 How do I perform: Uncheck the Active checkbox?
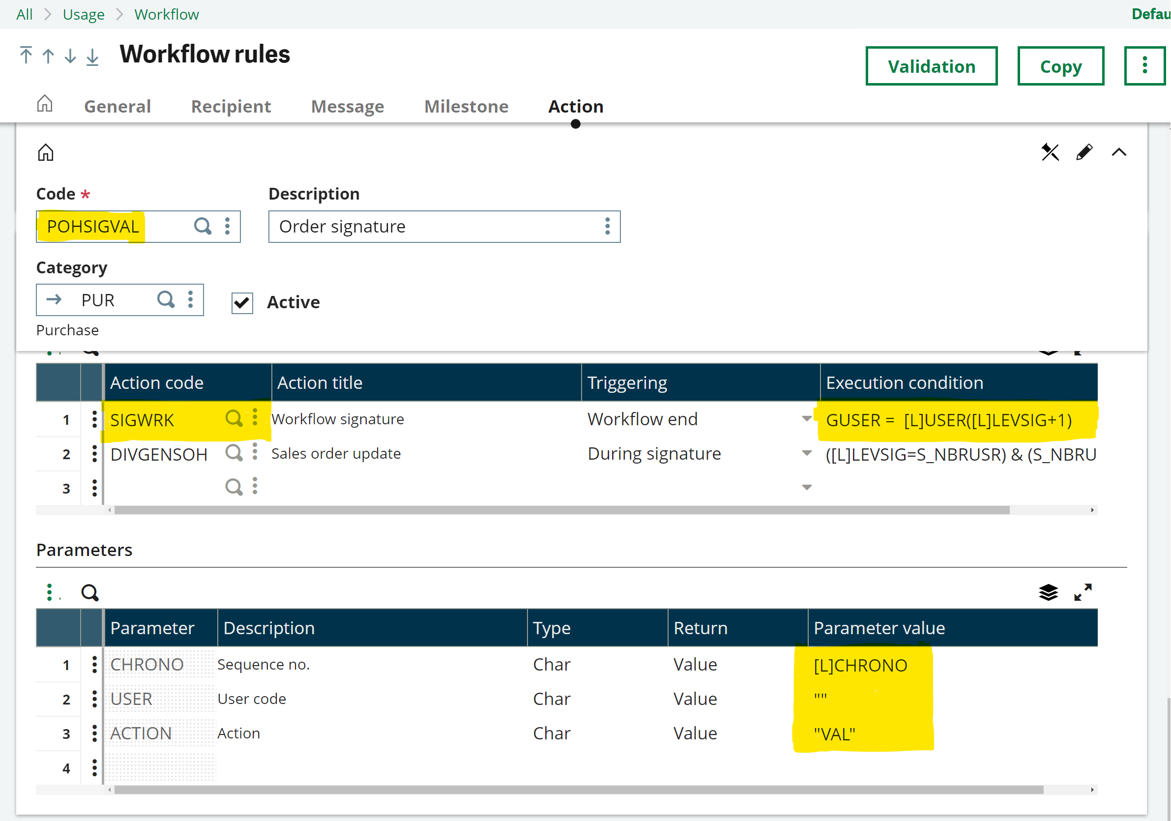click(242, 303)
